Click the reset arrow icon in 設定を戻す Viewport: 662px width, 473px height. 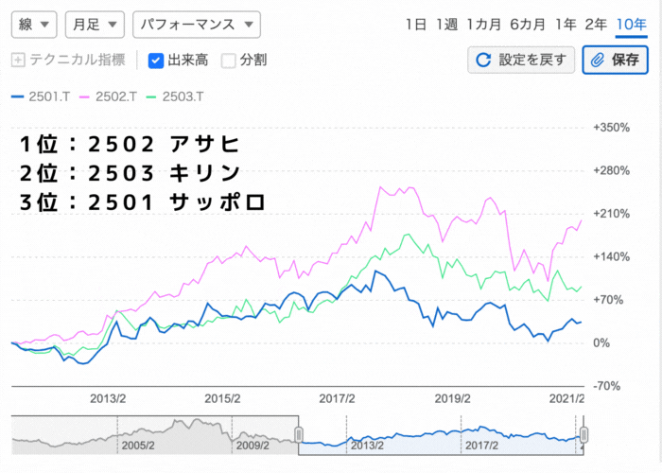tap(483, 61)
